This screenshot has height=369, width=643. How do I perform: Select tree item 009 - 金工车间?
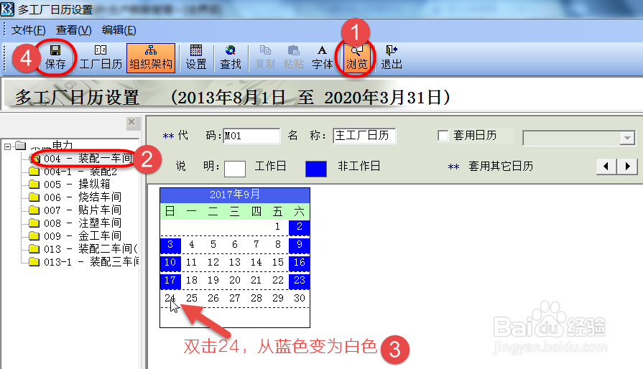coord(83,236)
